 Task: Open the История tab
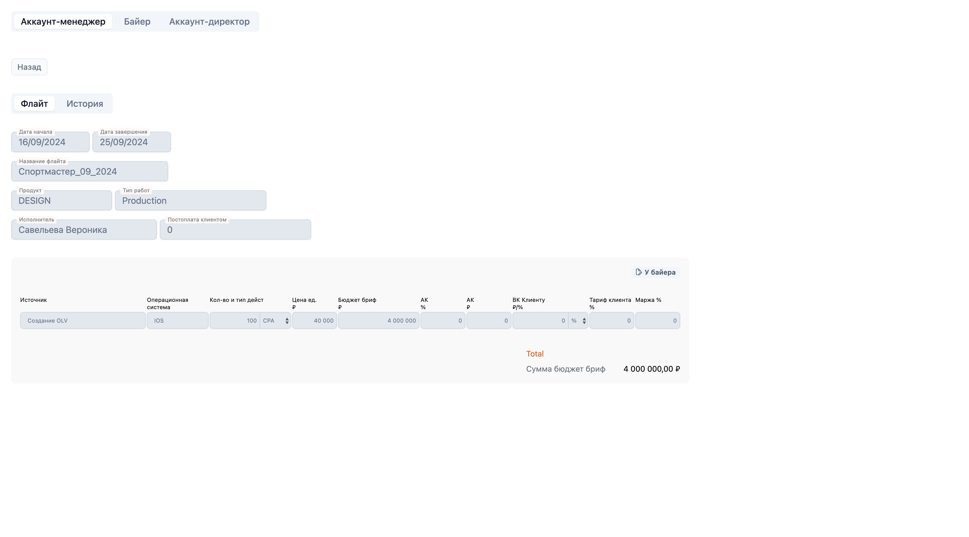point(85,103)
